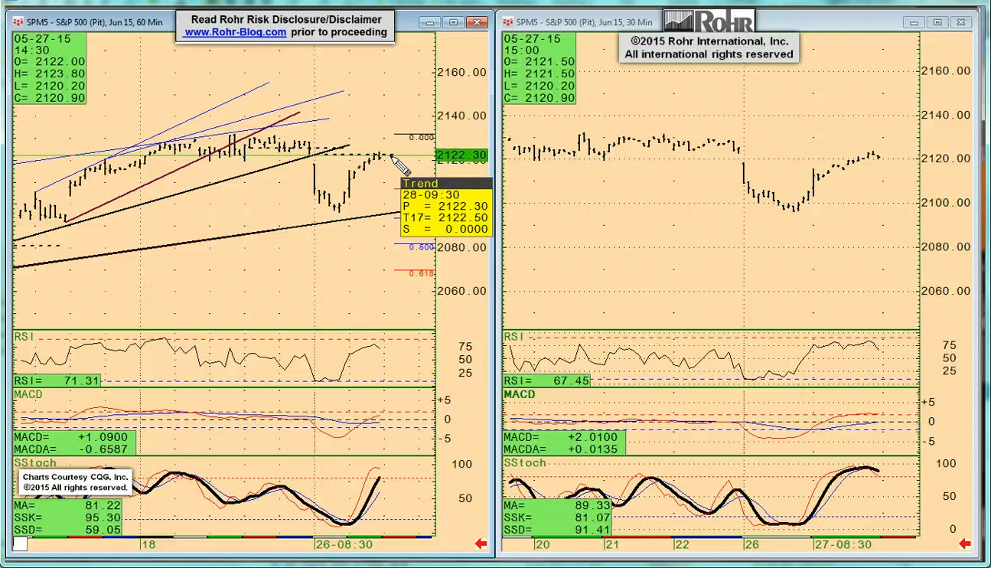The height and width of the screenshot is (568, 991).
Task: Click the SStoch label in the 60 Min chart
Action: 34,463
